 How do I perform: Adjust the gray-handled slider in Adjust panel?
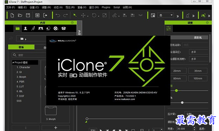click(x=182, y=103)
